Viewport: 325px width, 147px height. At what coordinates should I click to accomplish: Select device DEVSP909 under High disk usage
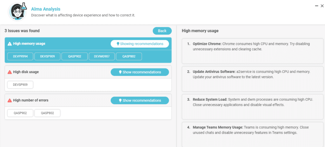20,85
